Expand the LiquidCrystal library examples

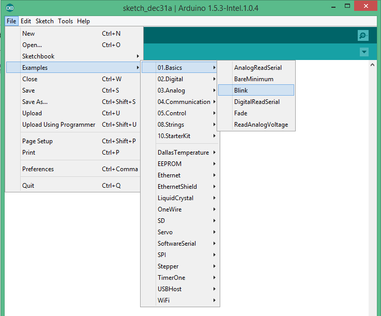click(x=176, y=198)
